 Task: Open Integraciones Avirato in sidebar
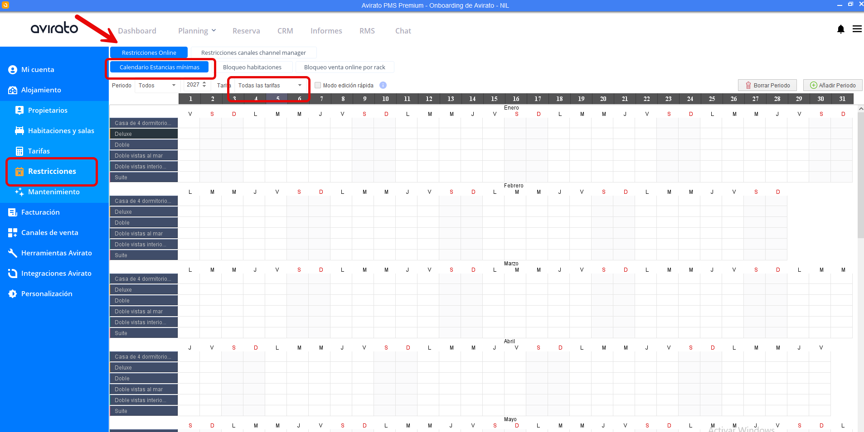[x=56, y=274]
